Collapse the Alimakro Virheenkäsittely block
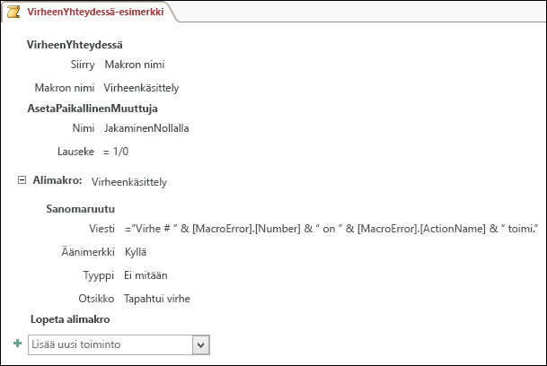Image resolution: width=547 pixels, height=366 pixels. coord(22,180)
